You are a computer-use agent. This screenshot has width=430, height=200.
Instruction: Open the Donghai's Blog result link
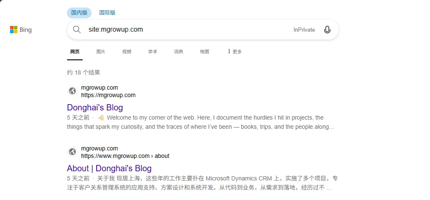pos(95,107)
